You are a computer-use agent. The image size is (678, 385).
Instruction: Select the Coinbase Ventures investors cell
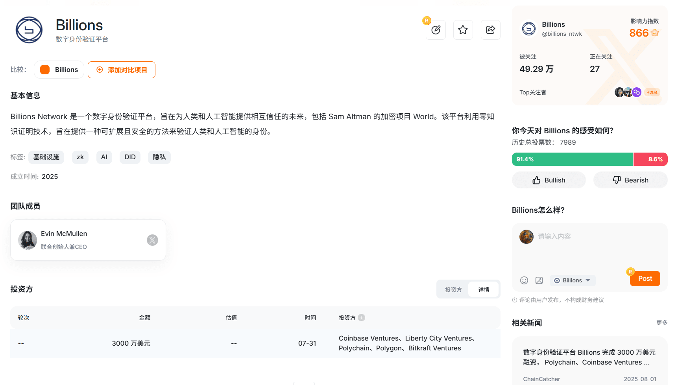407,343
